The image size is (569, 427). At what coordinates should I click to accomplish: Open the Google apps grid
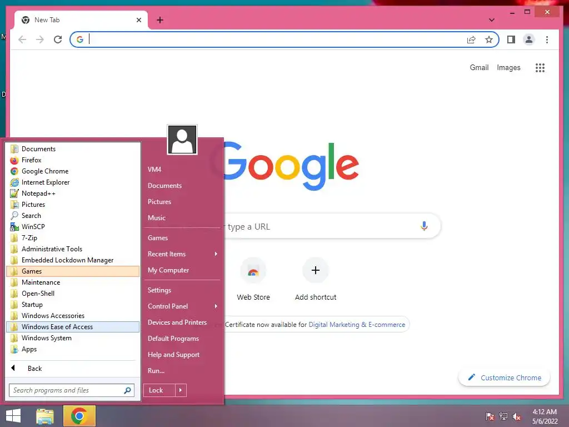pyautogui.click(x=540, y=67)
